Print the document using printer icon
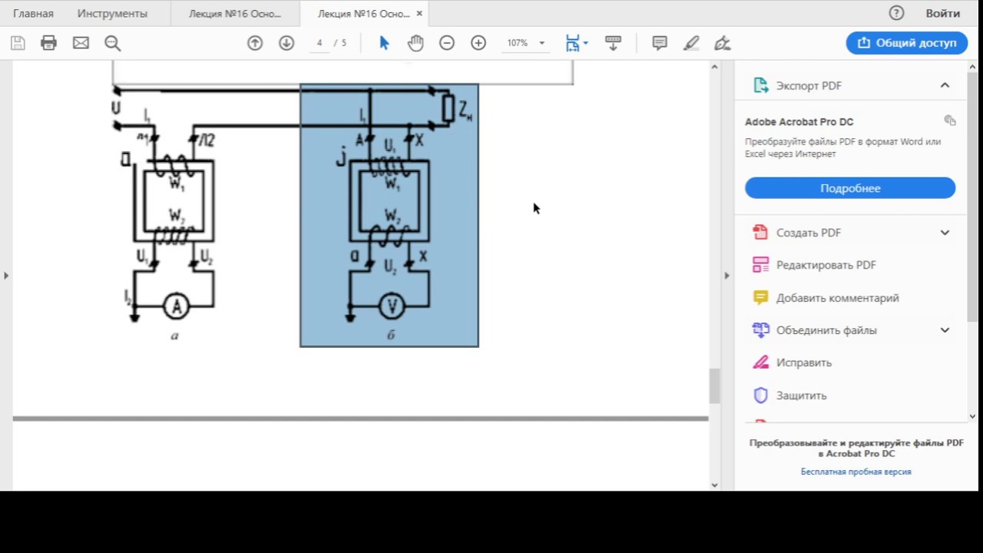This screenshot has height=553, width=983. [x=48, y=43]
